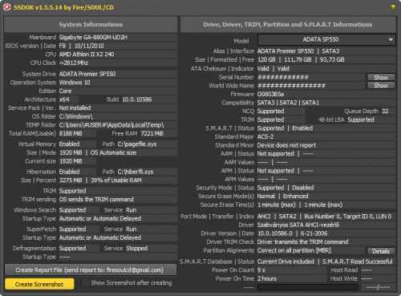This screenshot has height=296, width=401.
Task: Select AAM Status value Not supported
Action: pos(275,154)
